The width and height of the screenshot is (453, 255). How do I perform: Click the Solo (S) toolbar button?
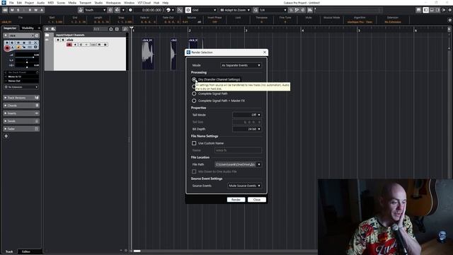(x=18, y=10)
